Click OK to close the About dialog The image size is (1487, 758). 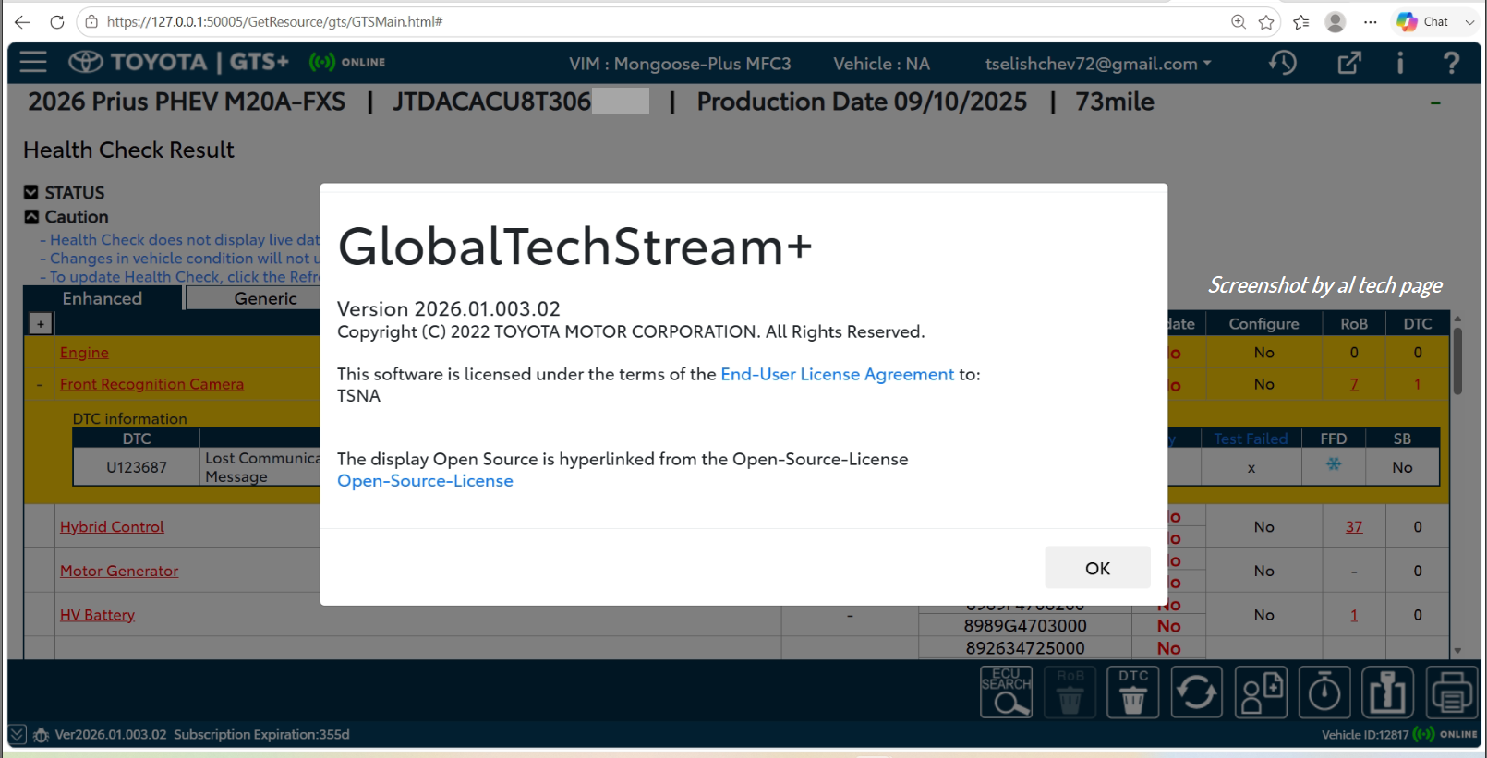(1097, 568)
